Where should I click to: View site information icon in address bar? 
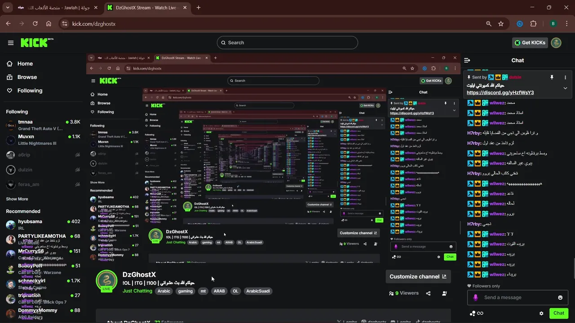[x=64, y=24]
